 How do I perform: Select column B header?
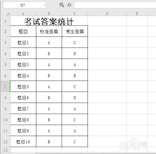click(49, 14)
